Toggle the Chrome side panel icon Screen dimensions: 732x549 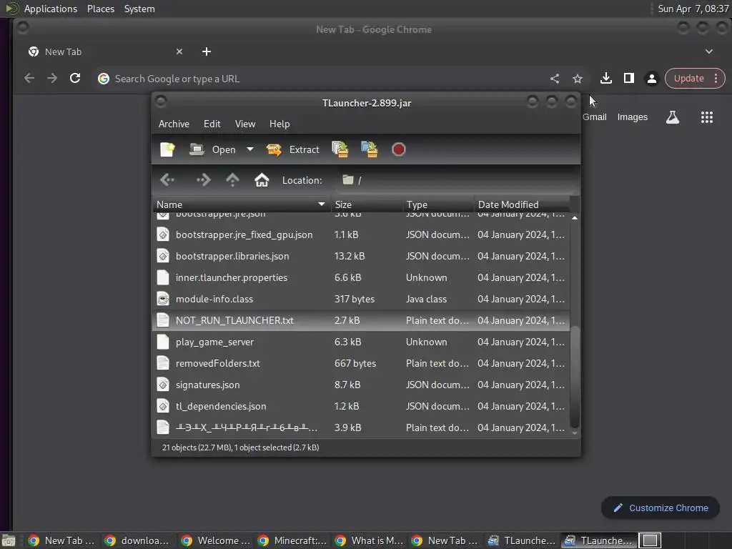click(629, 79)
